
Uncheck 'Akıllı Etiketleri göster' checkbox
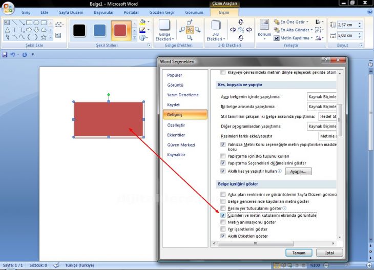coord(223,236)
